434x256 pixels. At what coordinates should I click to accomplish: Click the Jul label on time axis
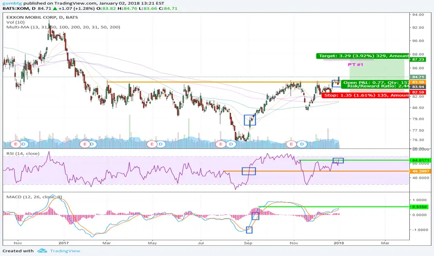click(x=201, y=243)
